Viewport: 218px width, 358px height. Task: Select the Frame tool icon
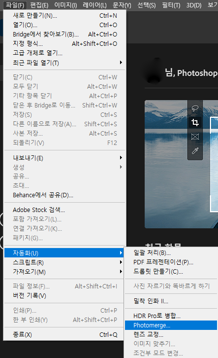(x=195, y=137)
